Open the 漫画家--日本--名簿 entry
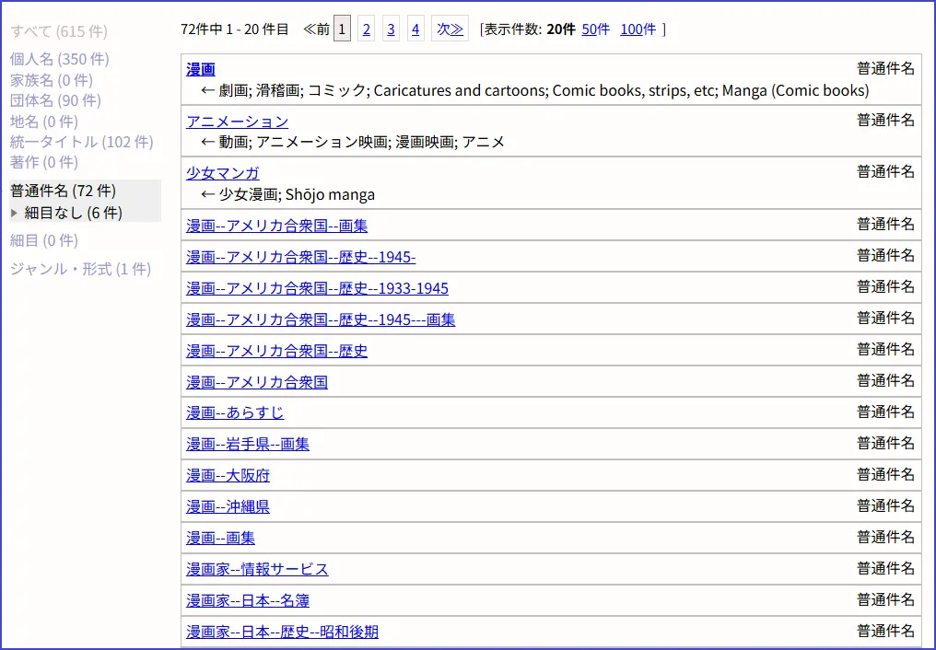936x650 pixels. 247,600
